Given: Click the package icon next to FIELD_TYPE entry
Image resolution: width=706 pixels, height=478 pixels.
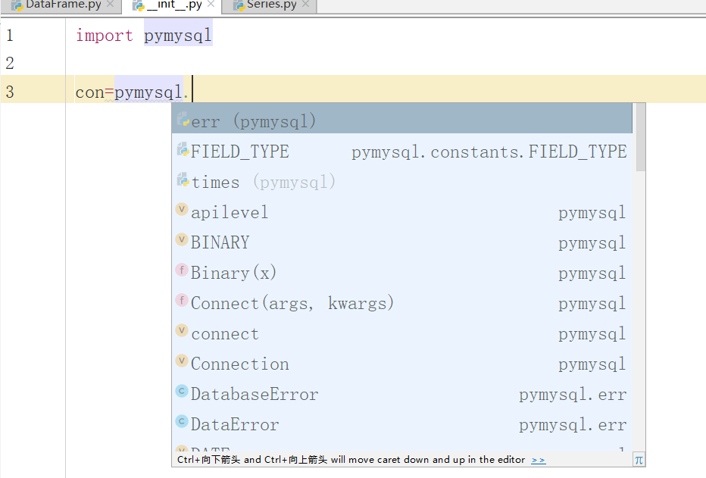Looking at the screenshot, I should [182, 150].
